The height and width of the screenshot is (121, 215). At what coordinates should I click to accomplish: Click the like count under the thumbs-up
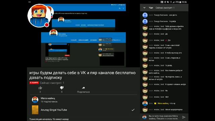coord(40,92)
